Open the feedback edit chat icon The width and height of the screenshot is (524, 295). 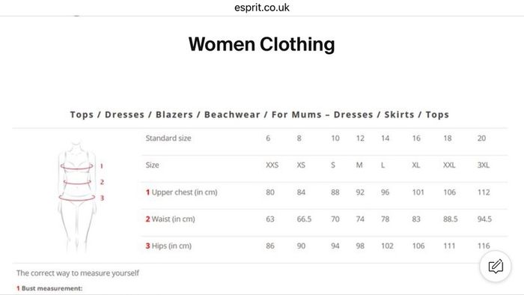[496, 267]
